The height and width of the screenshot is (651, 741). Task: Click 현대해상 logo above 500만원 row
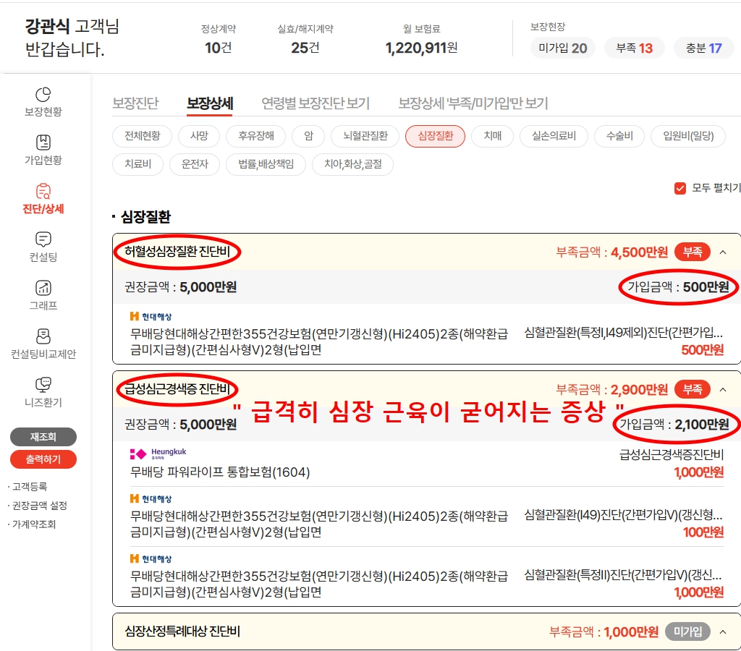pos(151,317)
